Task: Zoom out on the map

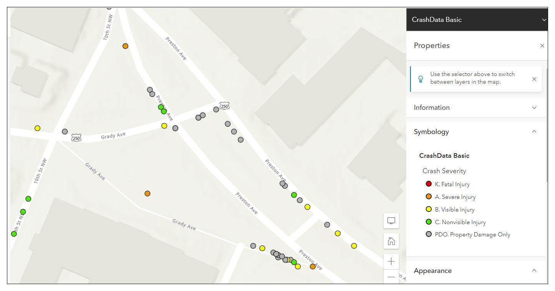Action: click(x=391, y=277)
